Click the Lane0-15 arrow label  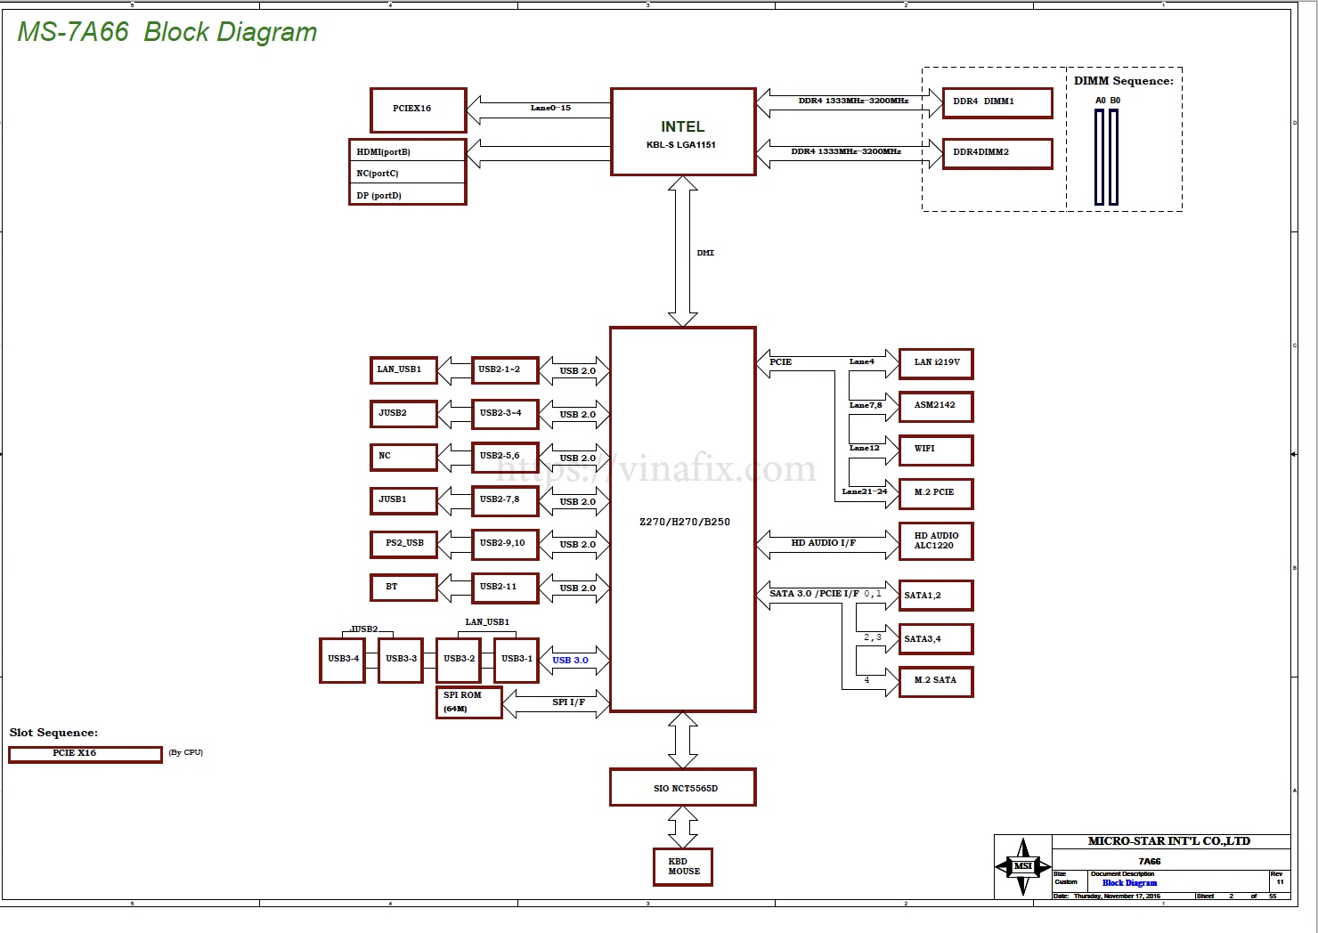coord(550,108)
